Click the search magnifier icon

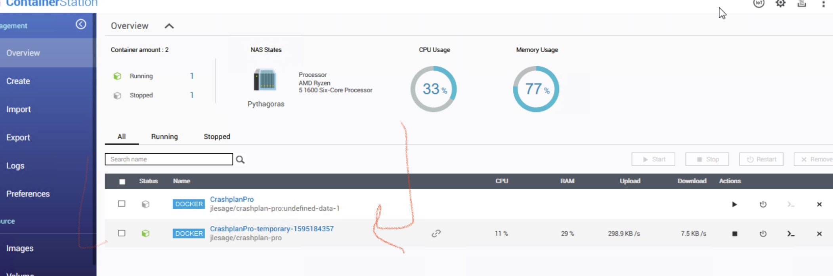coord(240,160)
